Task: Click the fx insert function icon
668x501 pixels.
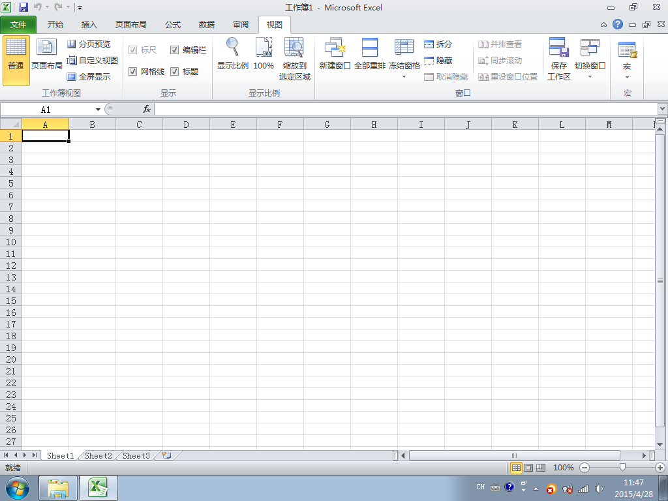Action: (147, 109)
